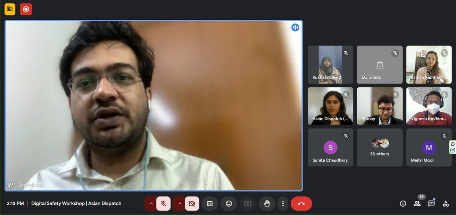Click muted mic icon on Maitri Modi tile
456x215 pixels.
pyautogui.click(x=444, y=136)
